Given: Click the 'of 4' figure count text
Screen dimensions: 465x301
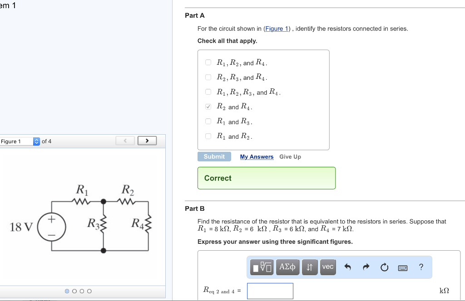Looking at the screenshot, I should click(47, 141).
